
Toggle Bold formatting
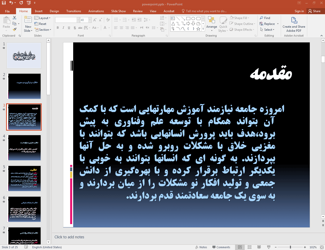pyautogui.click(x=58, y=28)
